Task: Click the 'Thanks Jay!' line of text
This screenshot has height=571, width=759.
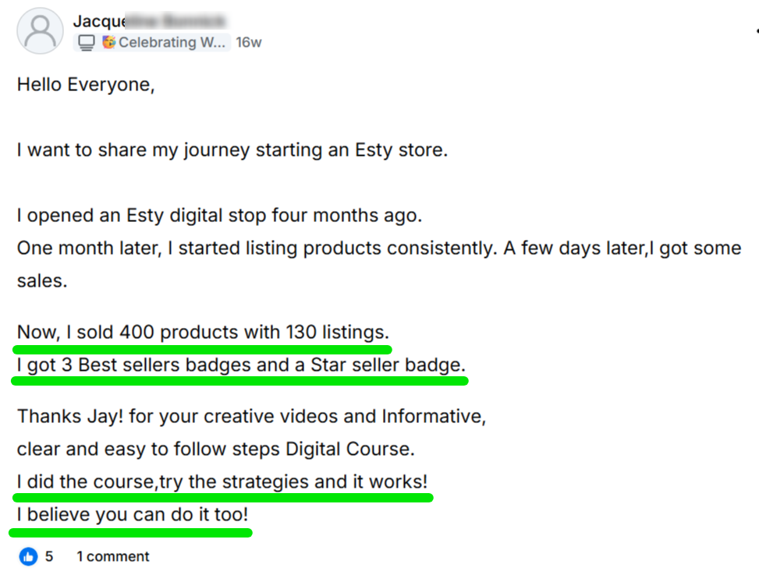Action: [x=251, y=416]
